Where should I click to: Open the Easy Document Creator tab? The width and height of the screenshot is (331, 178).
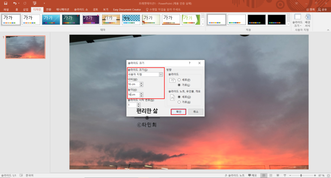click(127, 9)
